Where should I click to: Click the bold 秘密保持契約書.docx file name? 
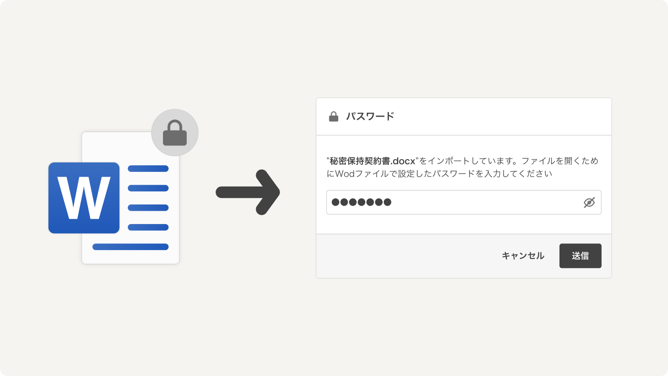click(x=372, y=161)
